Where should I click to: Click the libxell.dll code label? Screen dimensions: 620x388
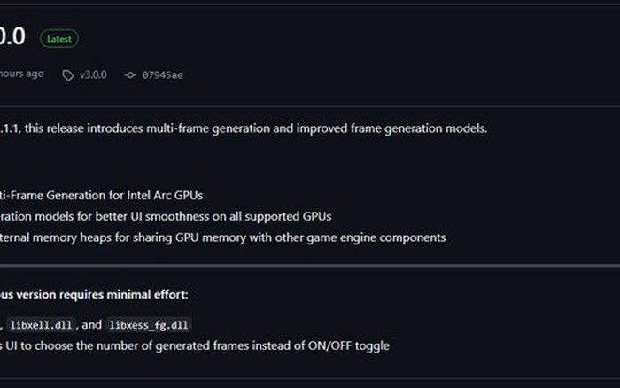tap(43, 325)
